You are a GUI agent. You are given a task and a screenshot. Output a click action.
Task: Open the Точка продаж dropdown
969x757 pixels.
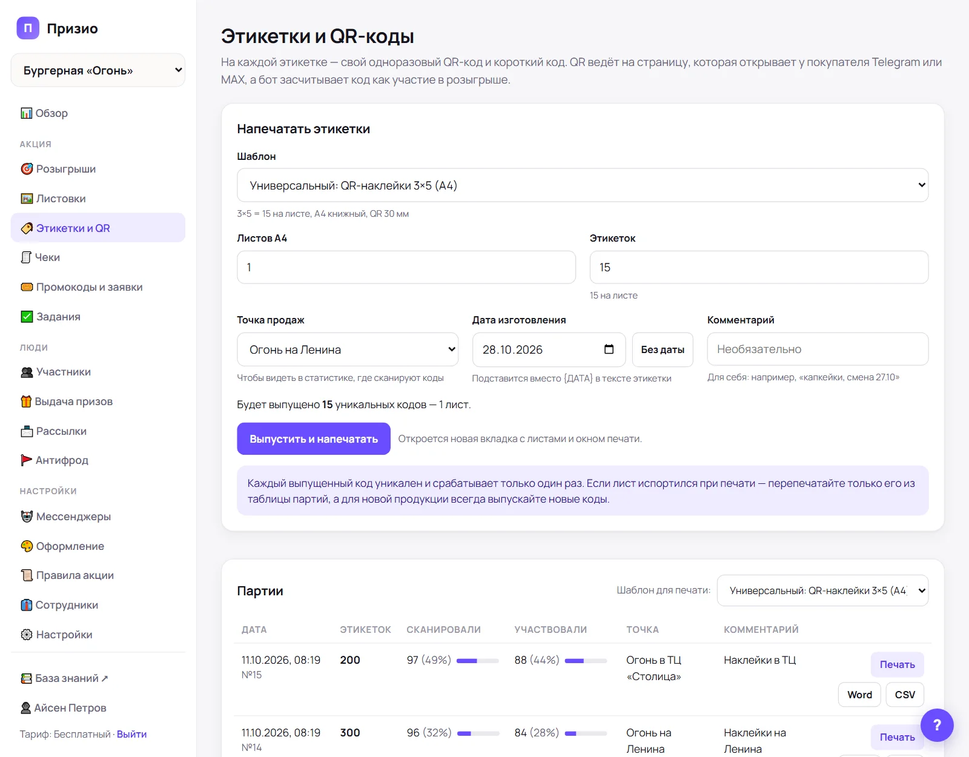pyautogui.click(x=348, y=349)
